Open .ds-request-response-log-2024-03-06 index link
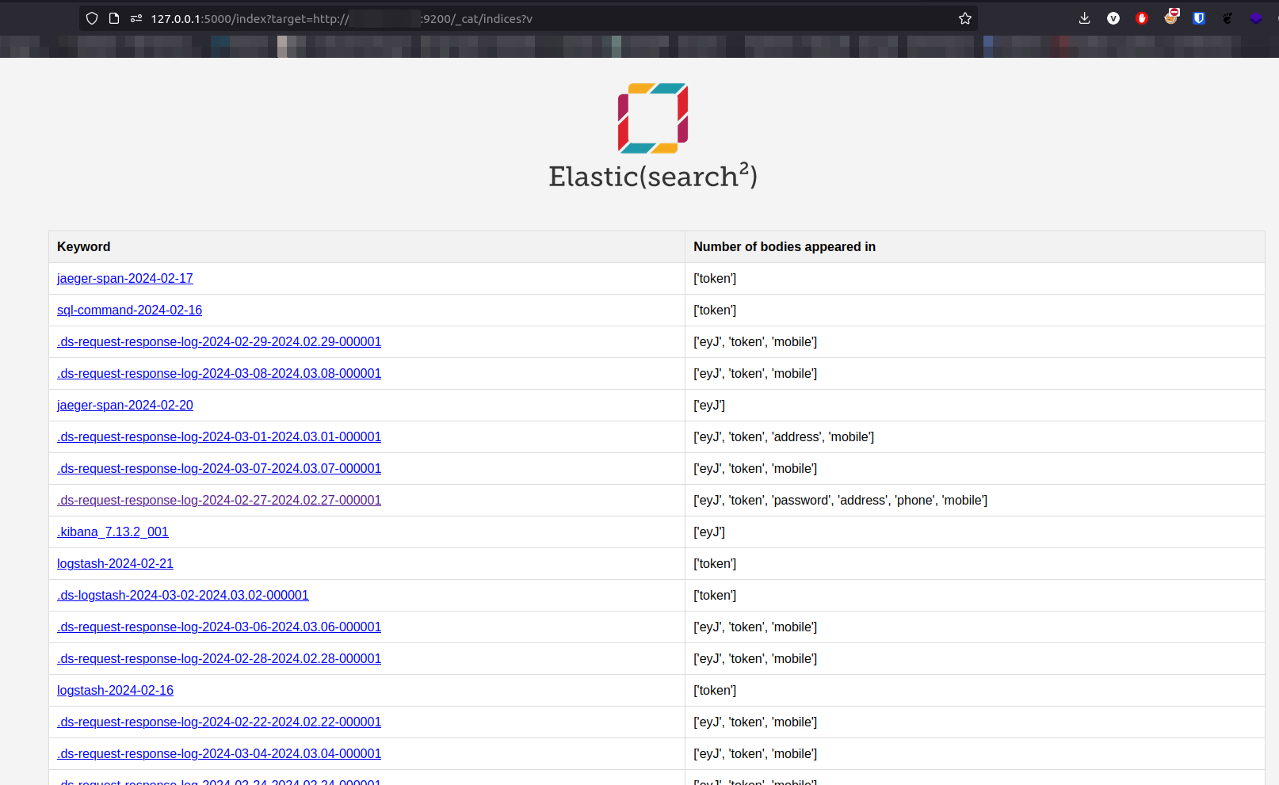This screenshot has width=1279, height=785. coord(219,627)
